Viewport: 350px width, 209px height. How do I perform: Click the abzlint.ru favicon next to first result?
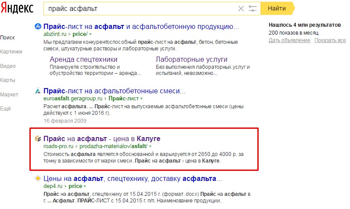tap(38, 27)
